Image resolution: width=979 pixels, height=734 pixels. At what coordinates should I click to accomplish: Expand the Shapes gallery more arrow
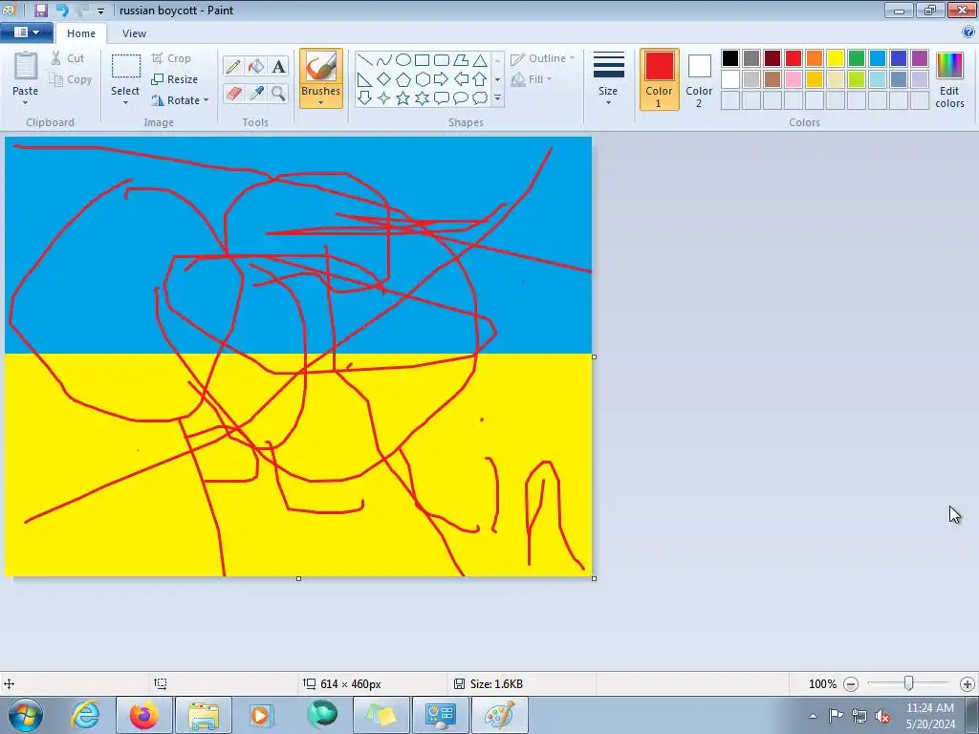pyautogui.click(x=497, y=98)
